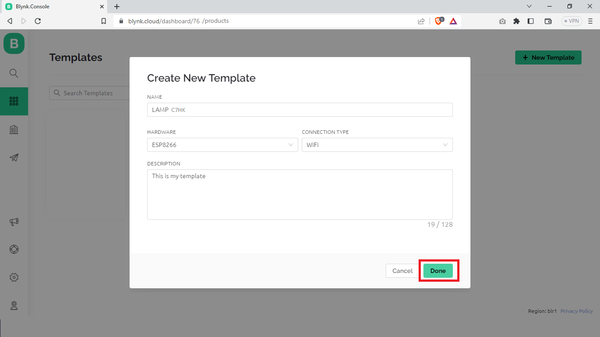Reload the page with refresh icon
Image resolution: width=600 pixels, height=337 pixels.
(x=38, y=21)
